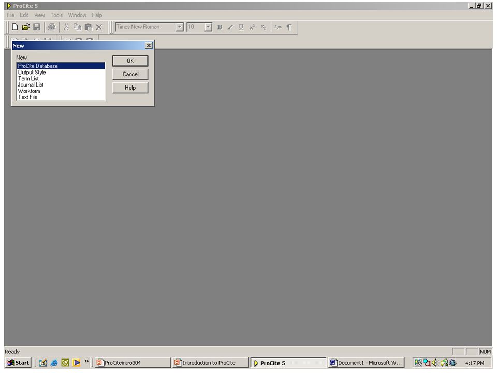
Task: Click ProCite 5 taskbar button
Action: 288,363
